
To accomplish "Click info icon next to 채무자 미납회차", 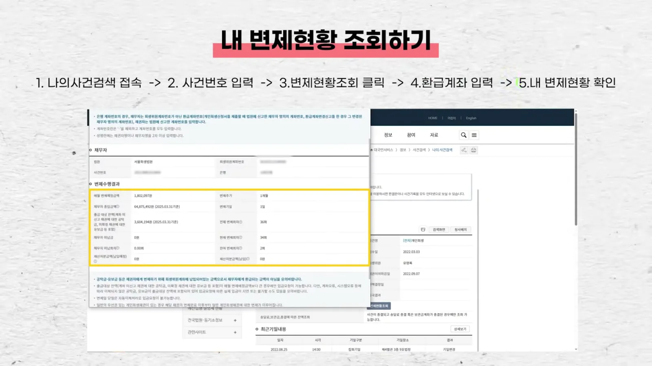I will (118, 248).
